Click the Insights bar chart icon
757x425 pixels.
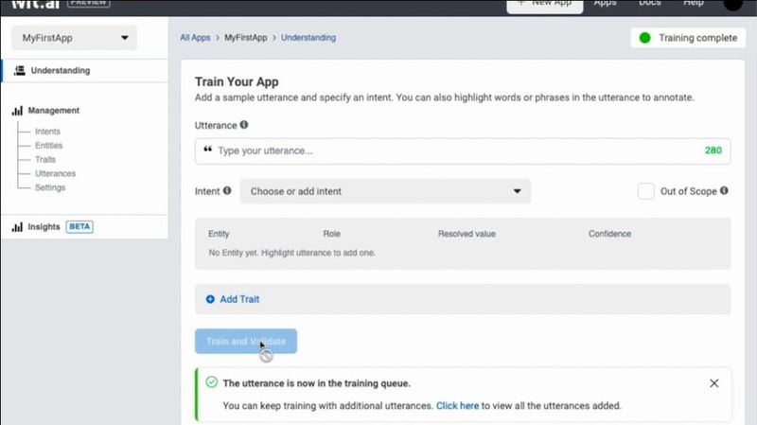(17, 227)
